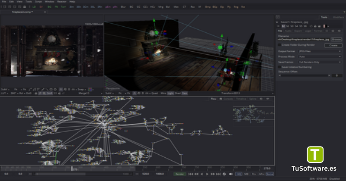Viewport: 346px width, 181px height.
Task: Toggle Prx proxy mode button
Action: coord(254,174)
